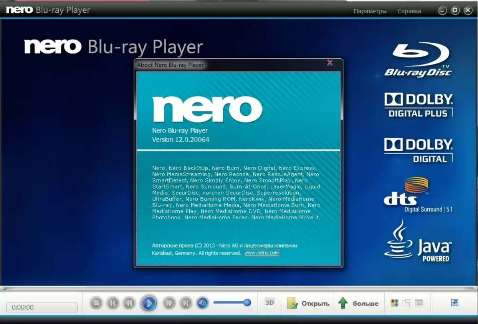Click the Java Powered logo
The height and width of the screenshot is (324, 478).
coord(418,241)
